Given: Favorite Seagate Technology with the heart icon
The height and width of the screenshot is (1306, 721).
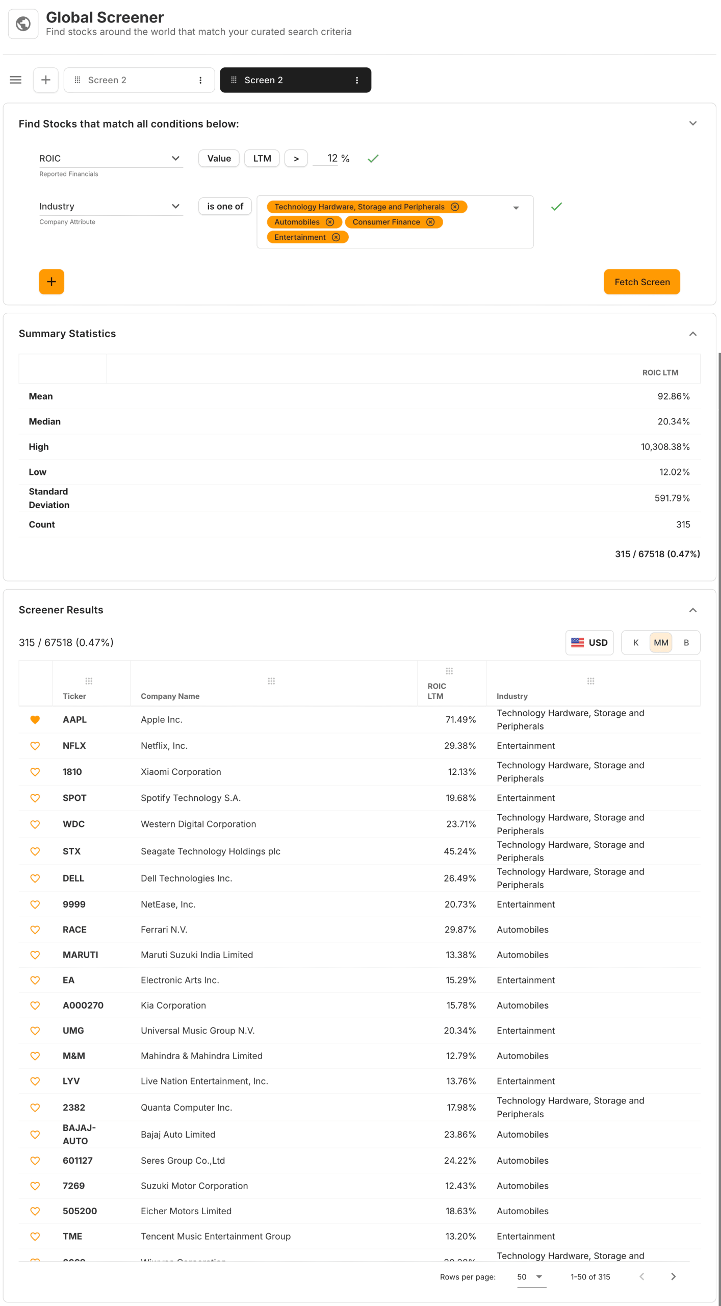Looking at the screenshot, I should 35,851.
